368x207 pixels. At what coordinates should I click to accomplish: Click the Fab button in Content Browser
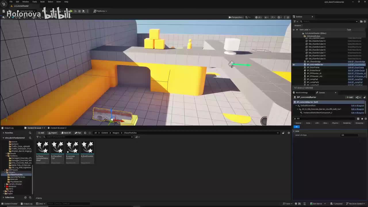pos(78,133)
